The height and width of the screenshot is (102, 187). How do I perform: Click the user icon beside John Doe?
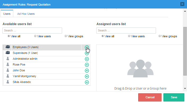point(8,70)
